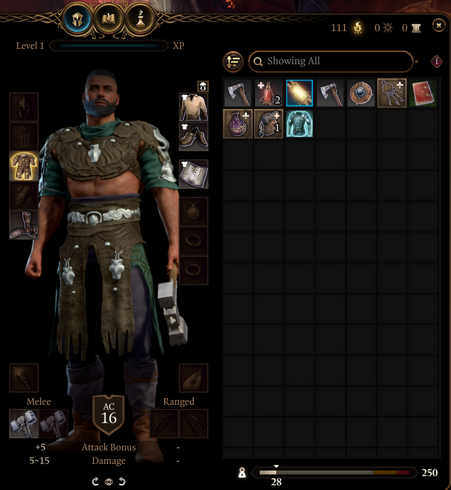Switch to the spellbook tab
Viewport: 451px width, 490px height.
109,20
